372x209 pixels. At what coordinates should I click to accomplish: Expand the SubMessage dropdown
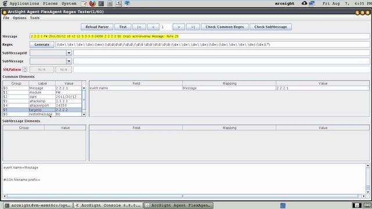click(69, 61)
